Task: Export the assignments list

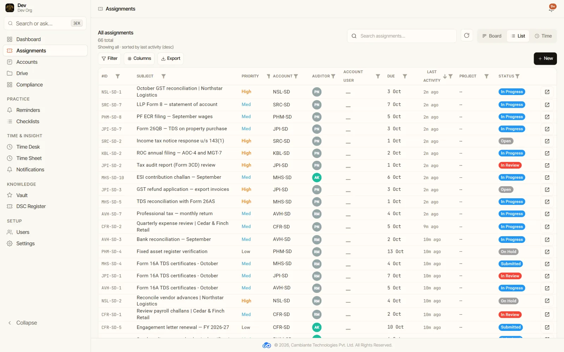Action: pos(171,58)
